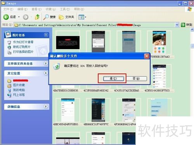Open the 工具(T) menu
Viewport: 194px width, 145px height.
65,9
